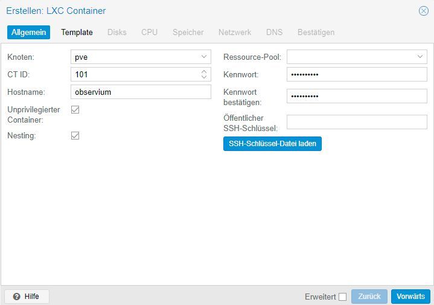Increase CT ID with up arrow
The height and width of the screenshot is (305, 434).
(x=204, y=71)
